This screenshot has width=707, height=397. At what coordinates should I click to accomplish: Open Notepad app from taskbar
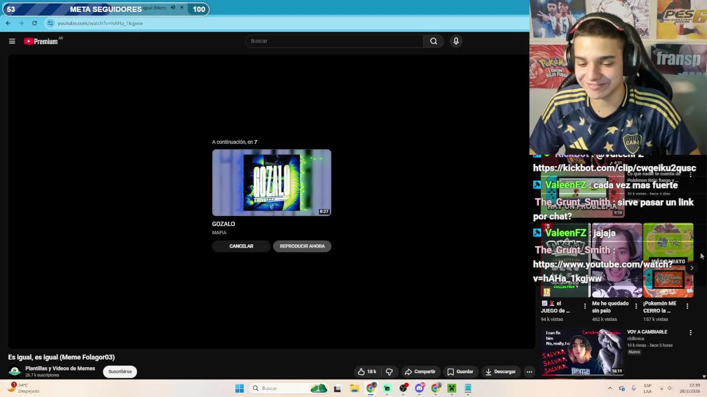coord(468,388)
